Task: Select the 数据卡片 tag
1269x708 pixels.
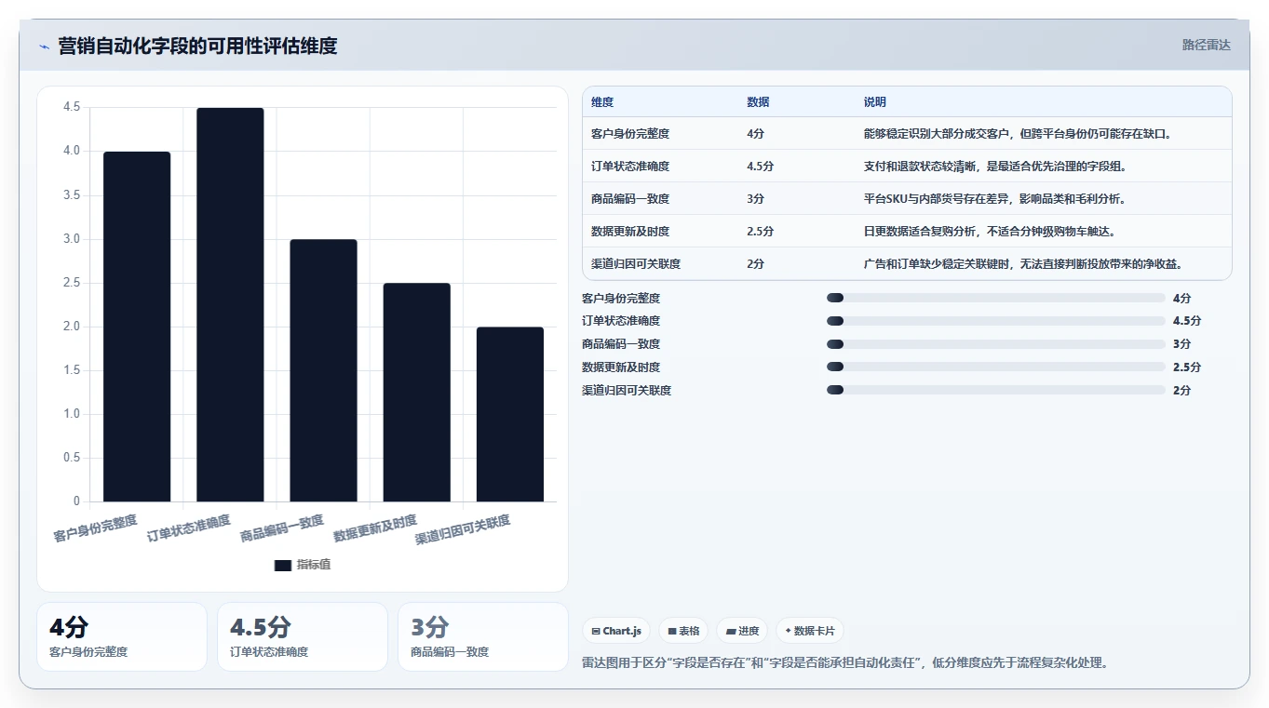Action: tap(809, 631)
